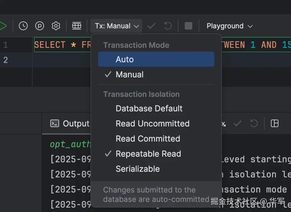Screen dimensions: 291x212
Task: Click the circled P parameters icon
Action: pyautogui.click(x=40, y=26)
